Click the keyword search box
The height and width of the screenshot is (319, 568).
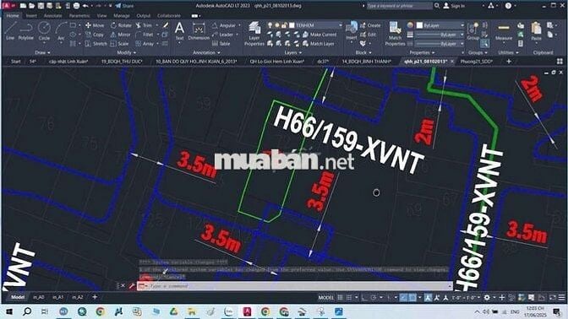tap(399, 6)
